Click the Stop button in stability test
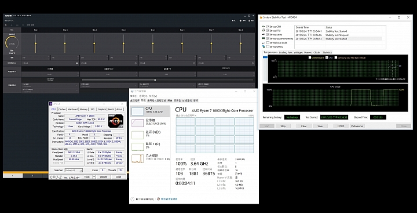This screenshot has height=213, width=417. (283, 126)
